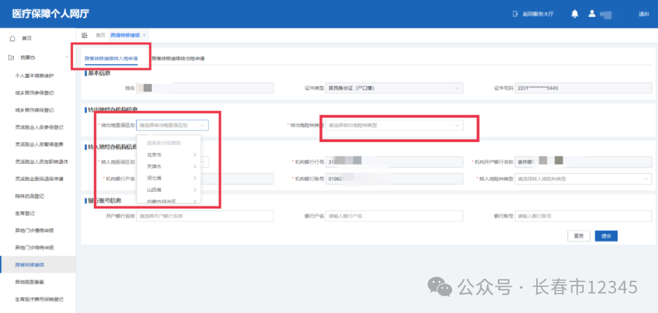Screen dimensions: 658x313
Task: Click the 首页 home icon in sidebar
Action: [x=12, y=38]
